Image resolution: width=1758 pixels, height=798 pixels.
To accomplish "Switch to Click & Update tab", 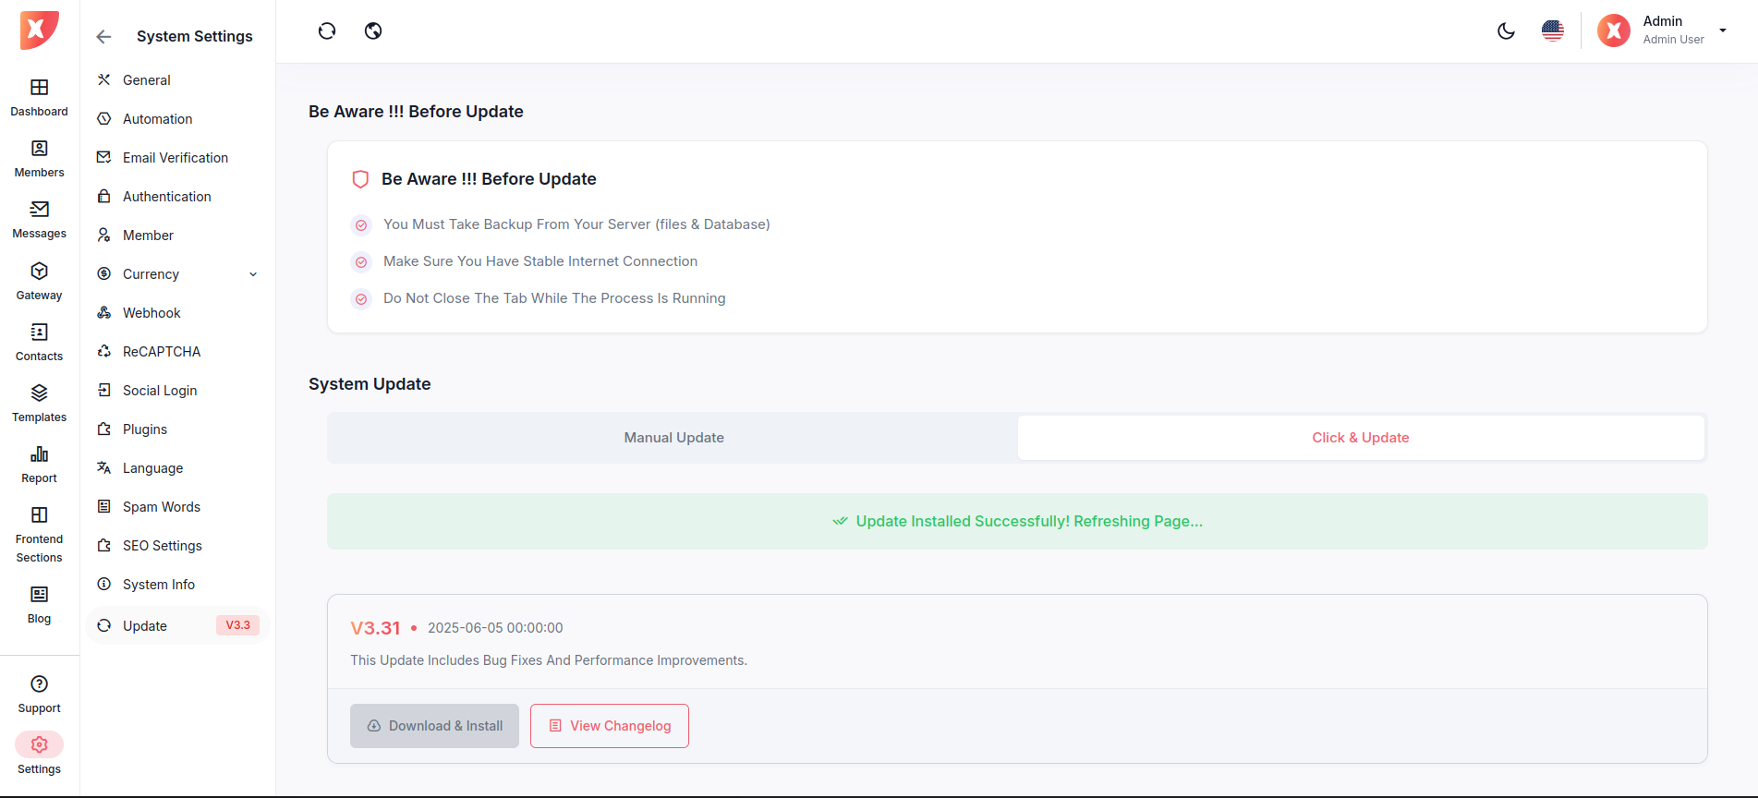I will 1360,438.
